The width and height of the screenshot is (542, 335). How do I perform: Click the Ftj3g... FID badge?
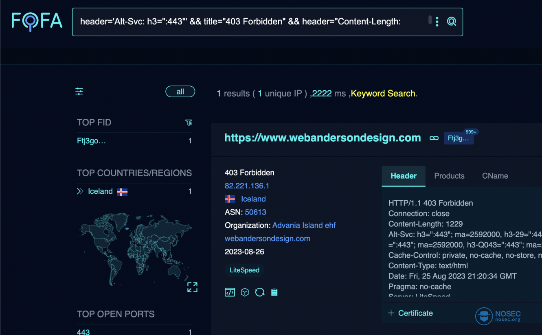pyautogui.click(x=459, y=138)
